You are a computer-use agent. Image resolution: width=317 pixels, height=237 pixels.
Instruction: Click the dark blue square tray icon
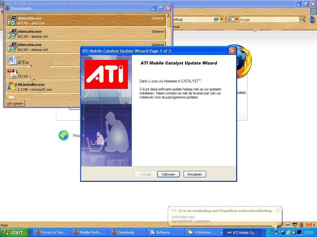pos(300,233)
